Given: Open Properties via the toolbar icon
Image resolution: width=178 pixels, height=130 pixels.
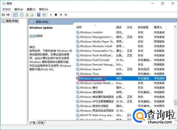Looking at the screenshot, I should coord(22,15).
